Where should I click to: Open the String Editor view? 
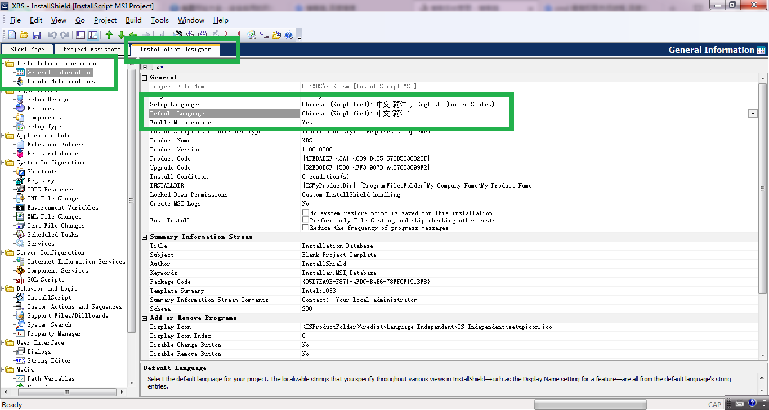tap(49, 360)
